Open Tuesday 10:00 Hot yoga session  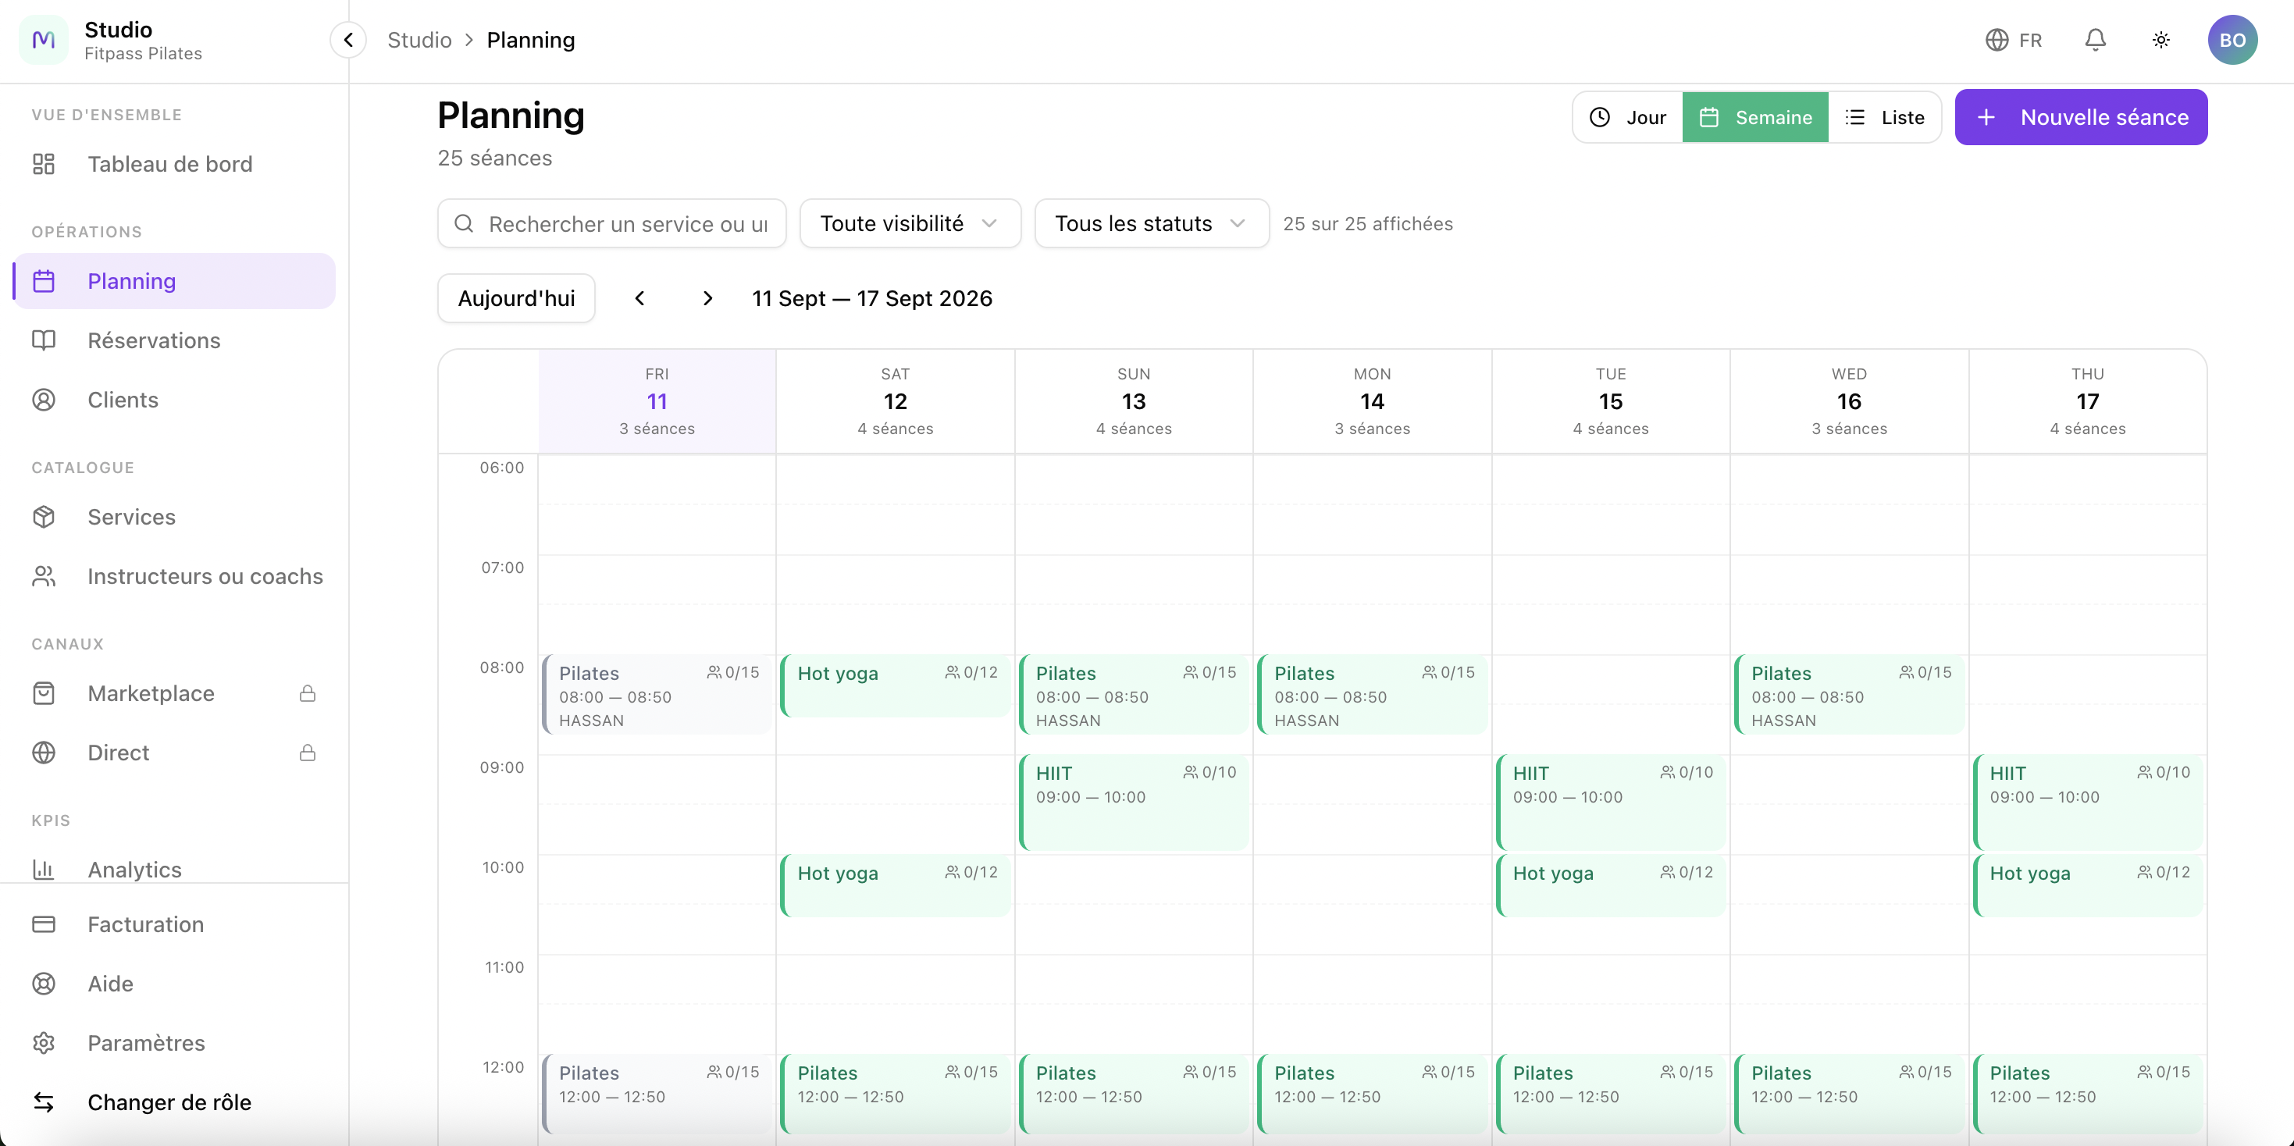[x=1611, y=886]
